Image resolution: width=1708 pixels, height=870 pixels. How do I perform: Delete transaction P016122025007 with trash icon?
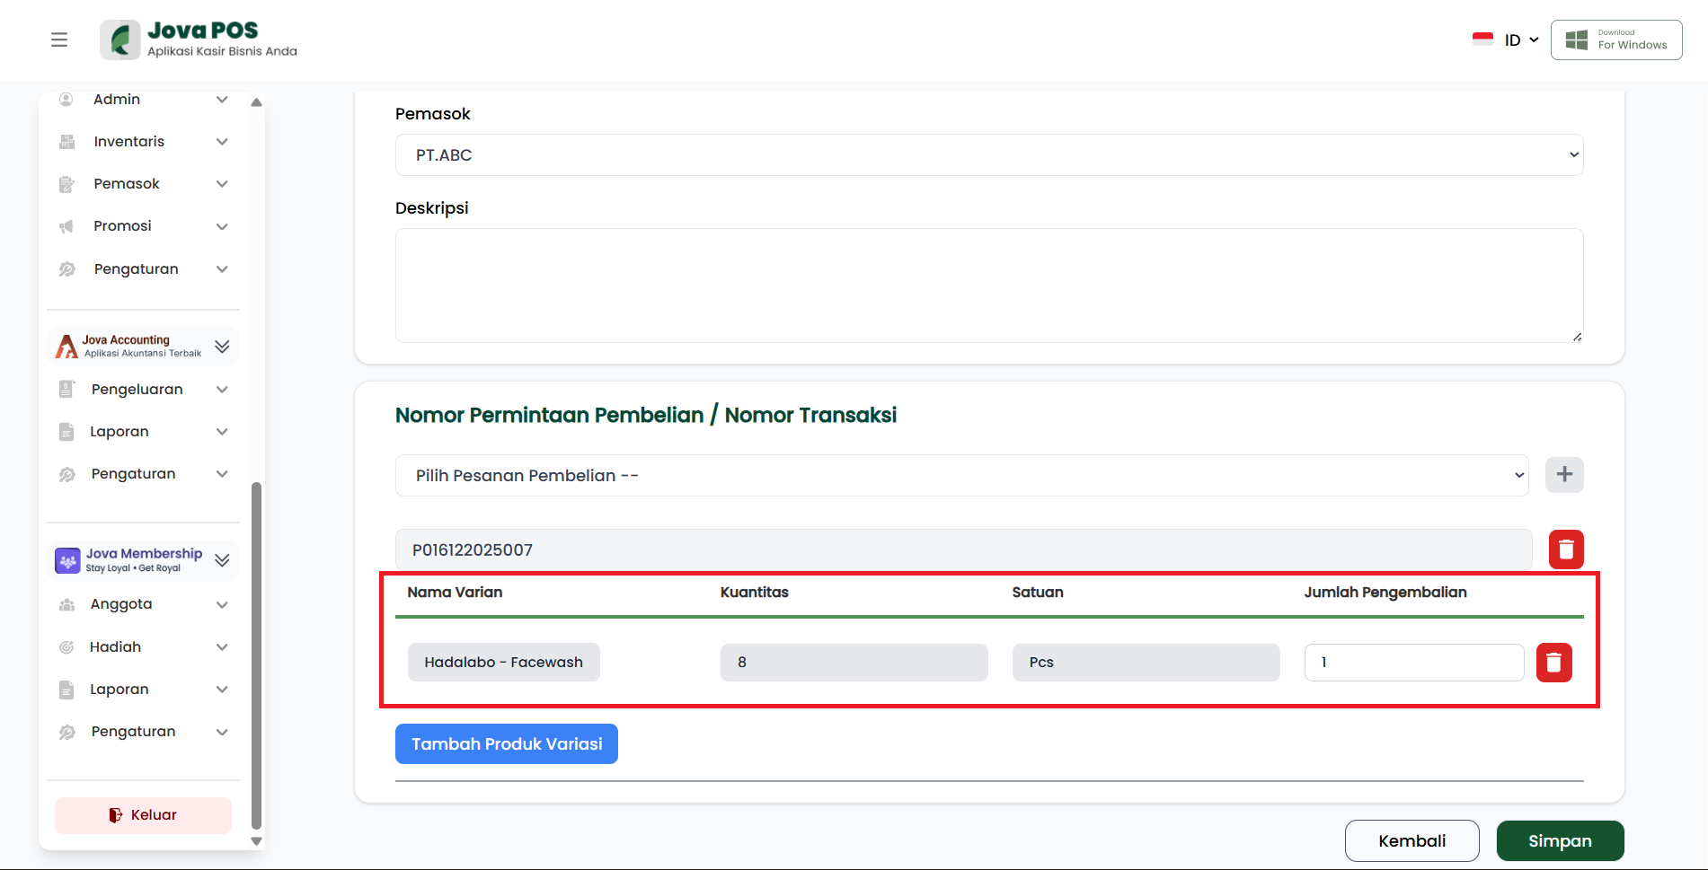(1565, 549)
